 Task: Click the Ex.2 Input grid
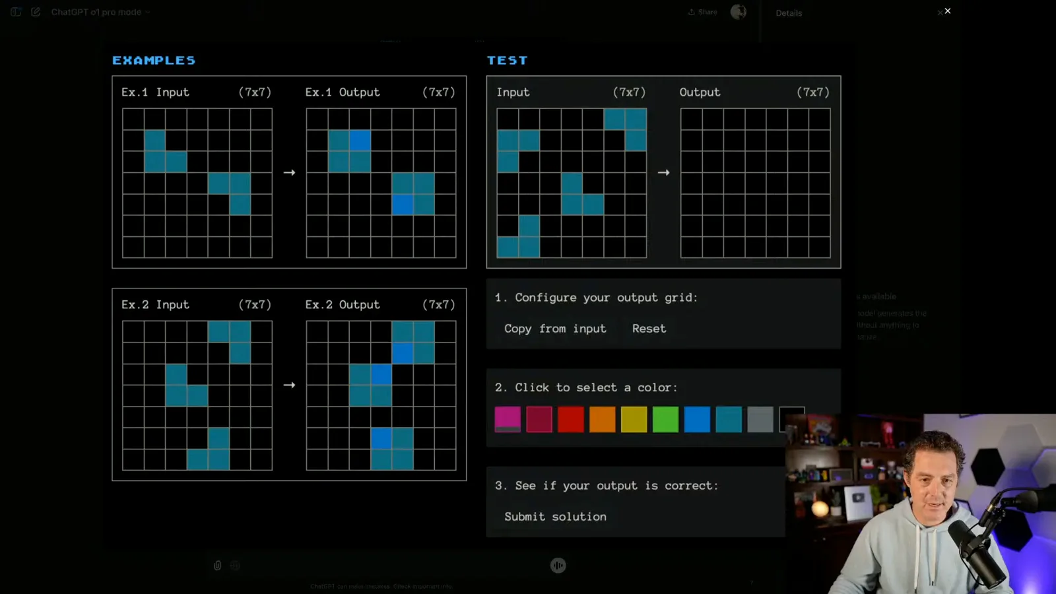point(197,395)
